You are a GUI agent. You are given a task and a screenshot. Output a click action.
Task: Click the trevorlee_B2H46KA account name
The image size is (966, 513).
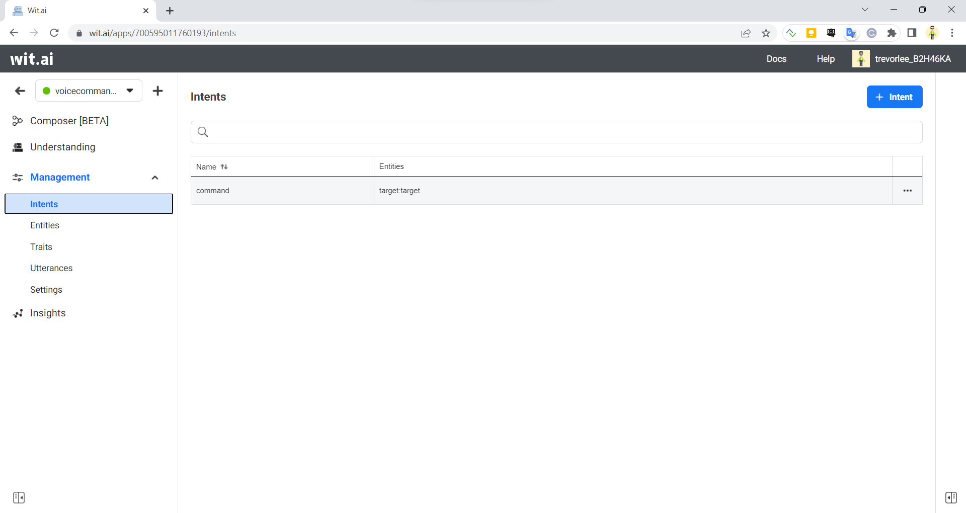click(913, 59)
